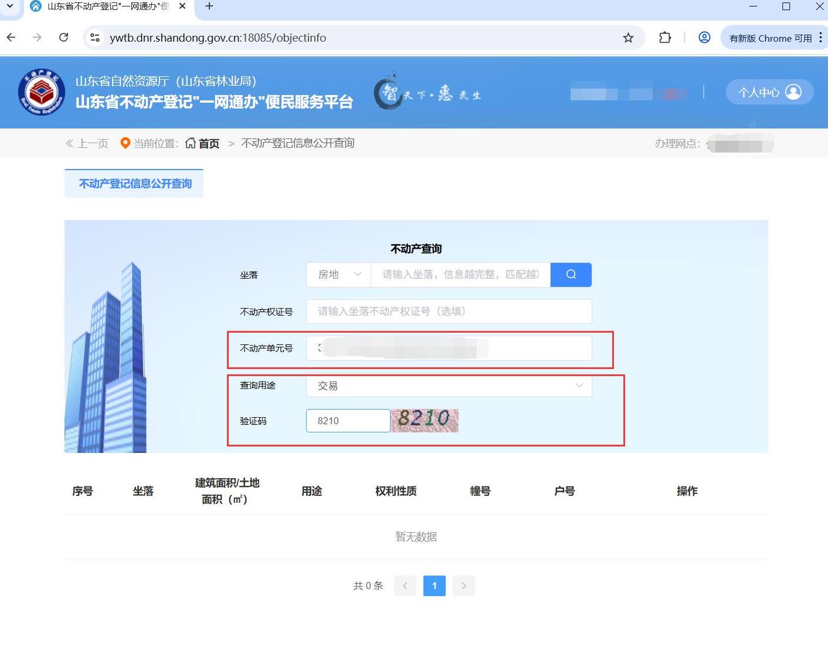The image size is (828, 646).
Task: Bookmark this page with the star icon
Action: point(628,38)
